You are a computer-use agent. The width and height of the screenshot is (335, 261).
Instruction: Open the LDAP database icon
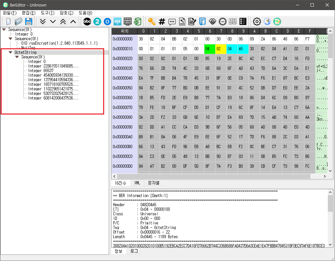click(137, 22)
